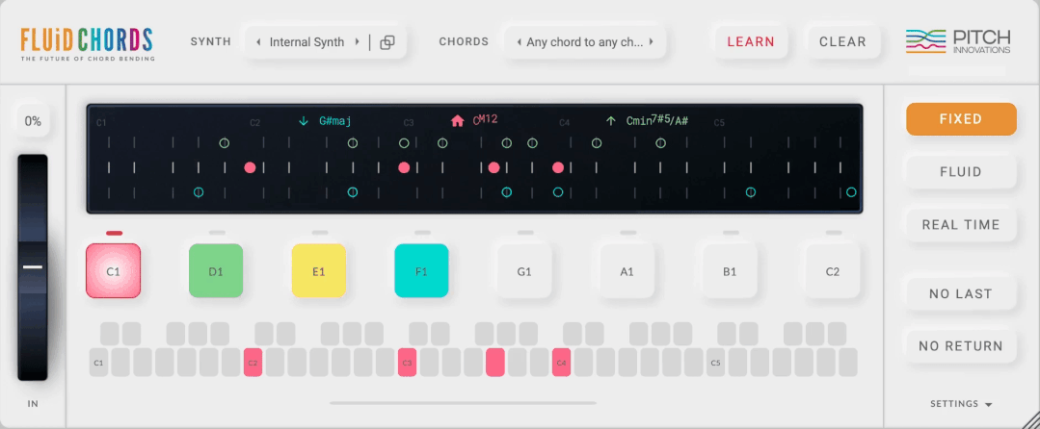
Task: Click the indicator above C2 pad
Action: pyautogui.click(x=834, y=233)
